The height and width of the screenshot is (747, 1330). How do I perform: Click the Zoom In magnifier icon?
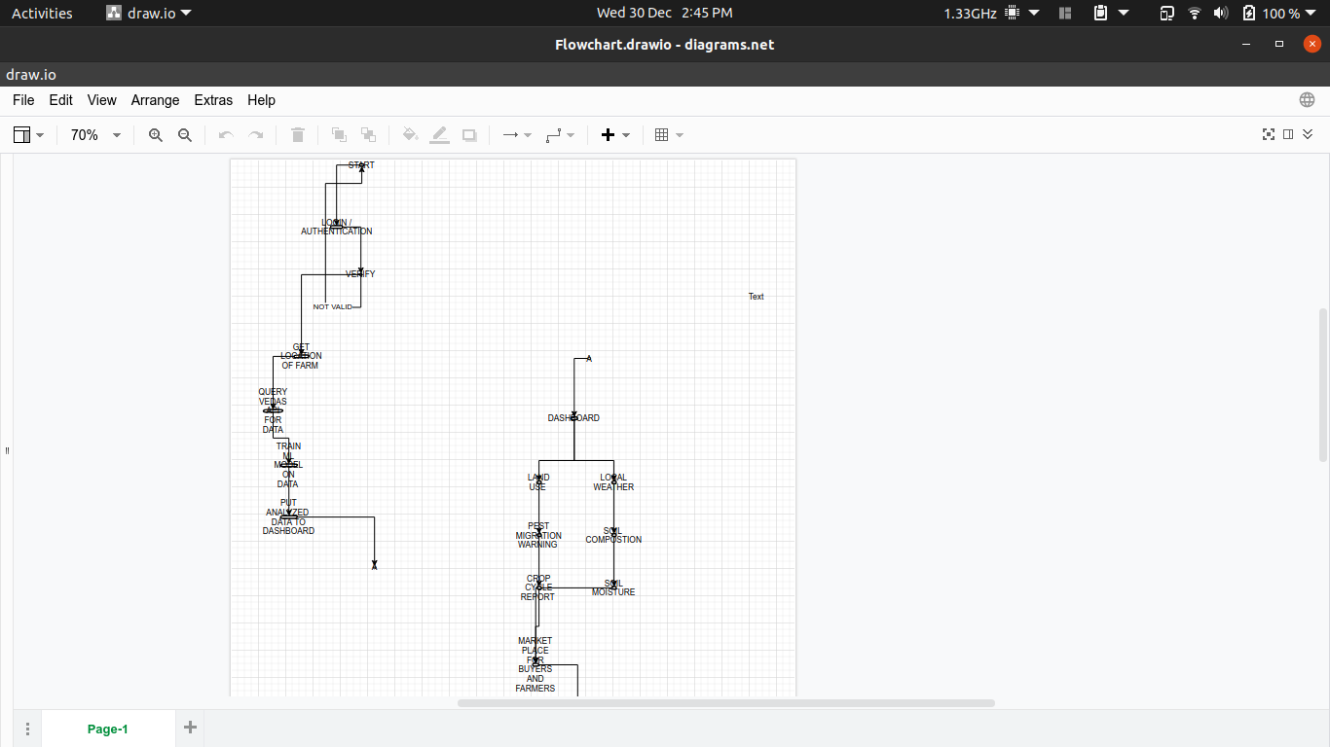point(156,135)
